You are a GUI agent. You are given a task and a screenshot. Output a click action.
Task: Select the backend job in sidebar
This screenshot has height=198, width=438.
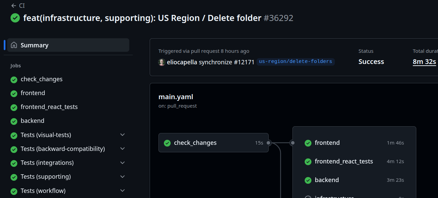click(33, 121)
